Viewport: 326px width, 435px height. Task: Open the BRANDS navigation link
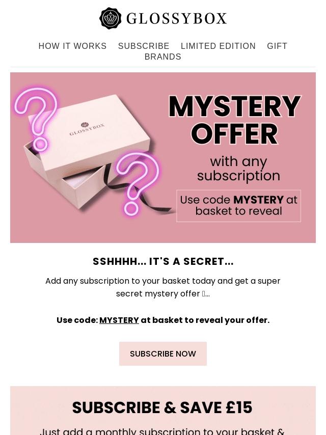[x=163, y=57]
